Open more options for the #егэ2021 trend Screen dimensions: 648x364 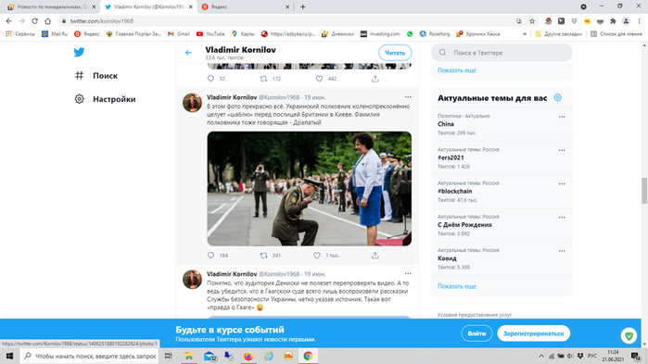[562, 150]
